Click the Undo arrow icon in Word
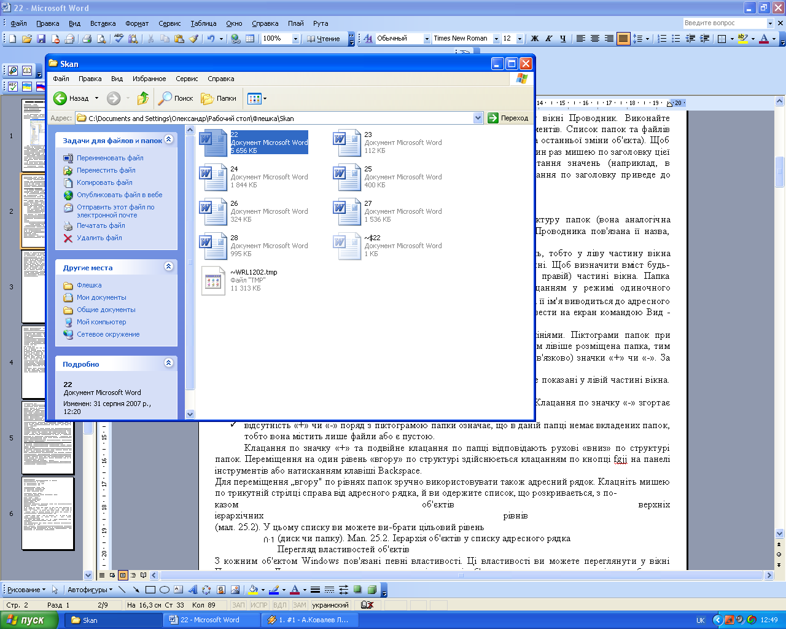The width and height of the screenshot is (786, 629). (211, 39)
